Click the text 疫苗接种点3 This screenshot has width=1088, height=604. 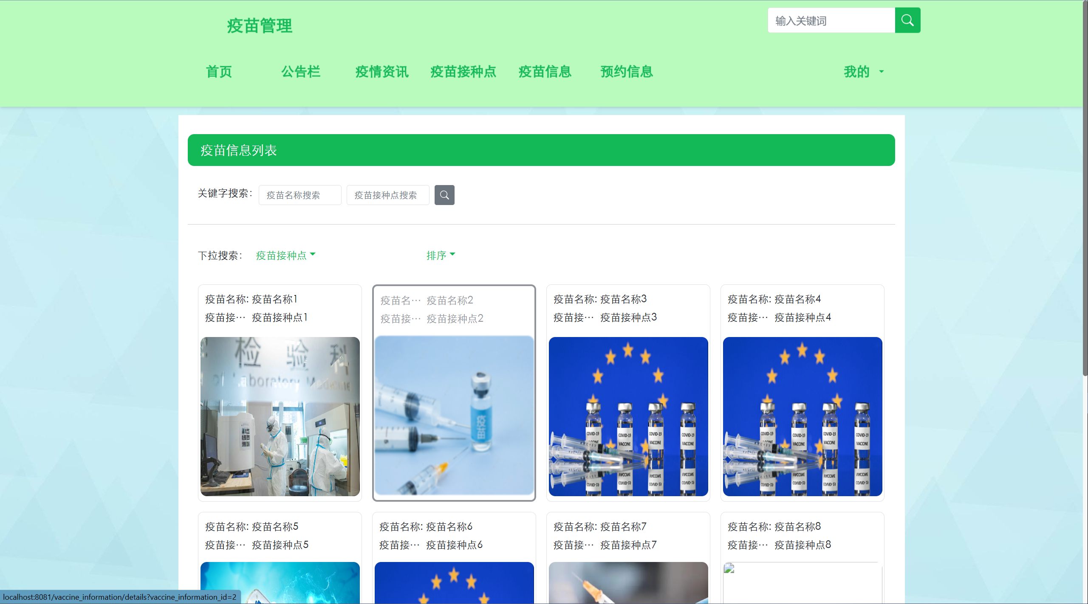(x=629, y=317)
